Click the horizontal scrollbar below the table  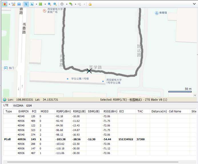(93, 162)
